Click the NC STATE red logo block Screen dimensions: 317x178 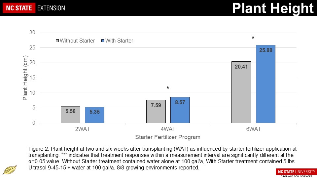[x=19, y=8]
